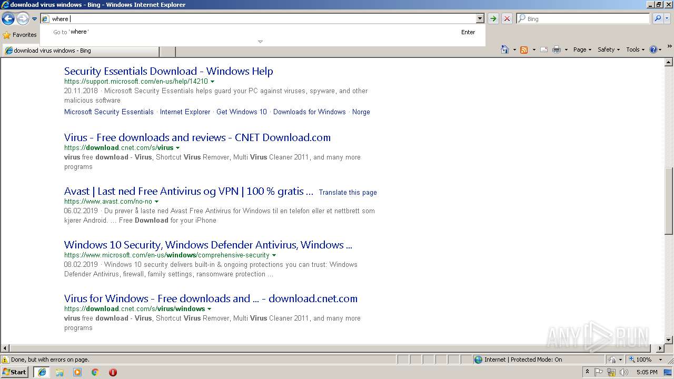The image size is (674, 379).
Task: Click the magnifier Search button
Action: pos(658,18)
